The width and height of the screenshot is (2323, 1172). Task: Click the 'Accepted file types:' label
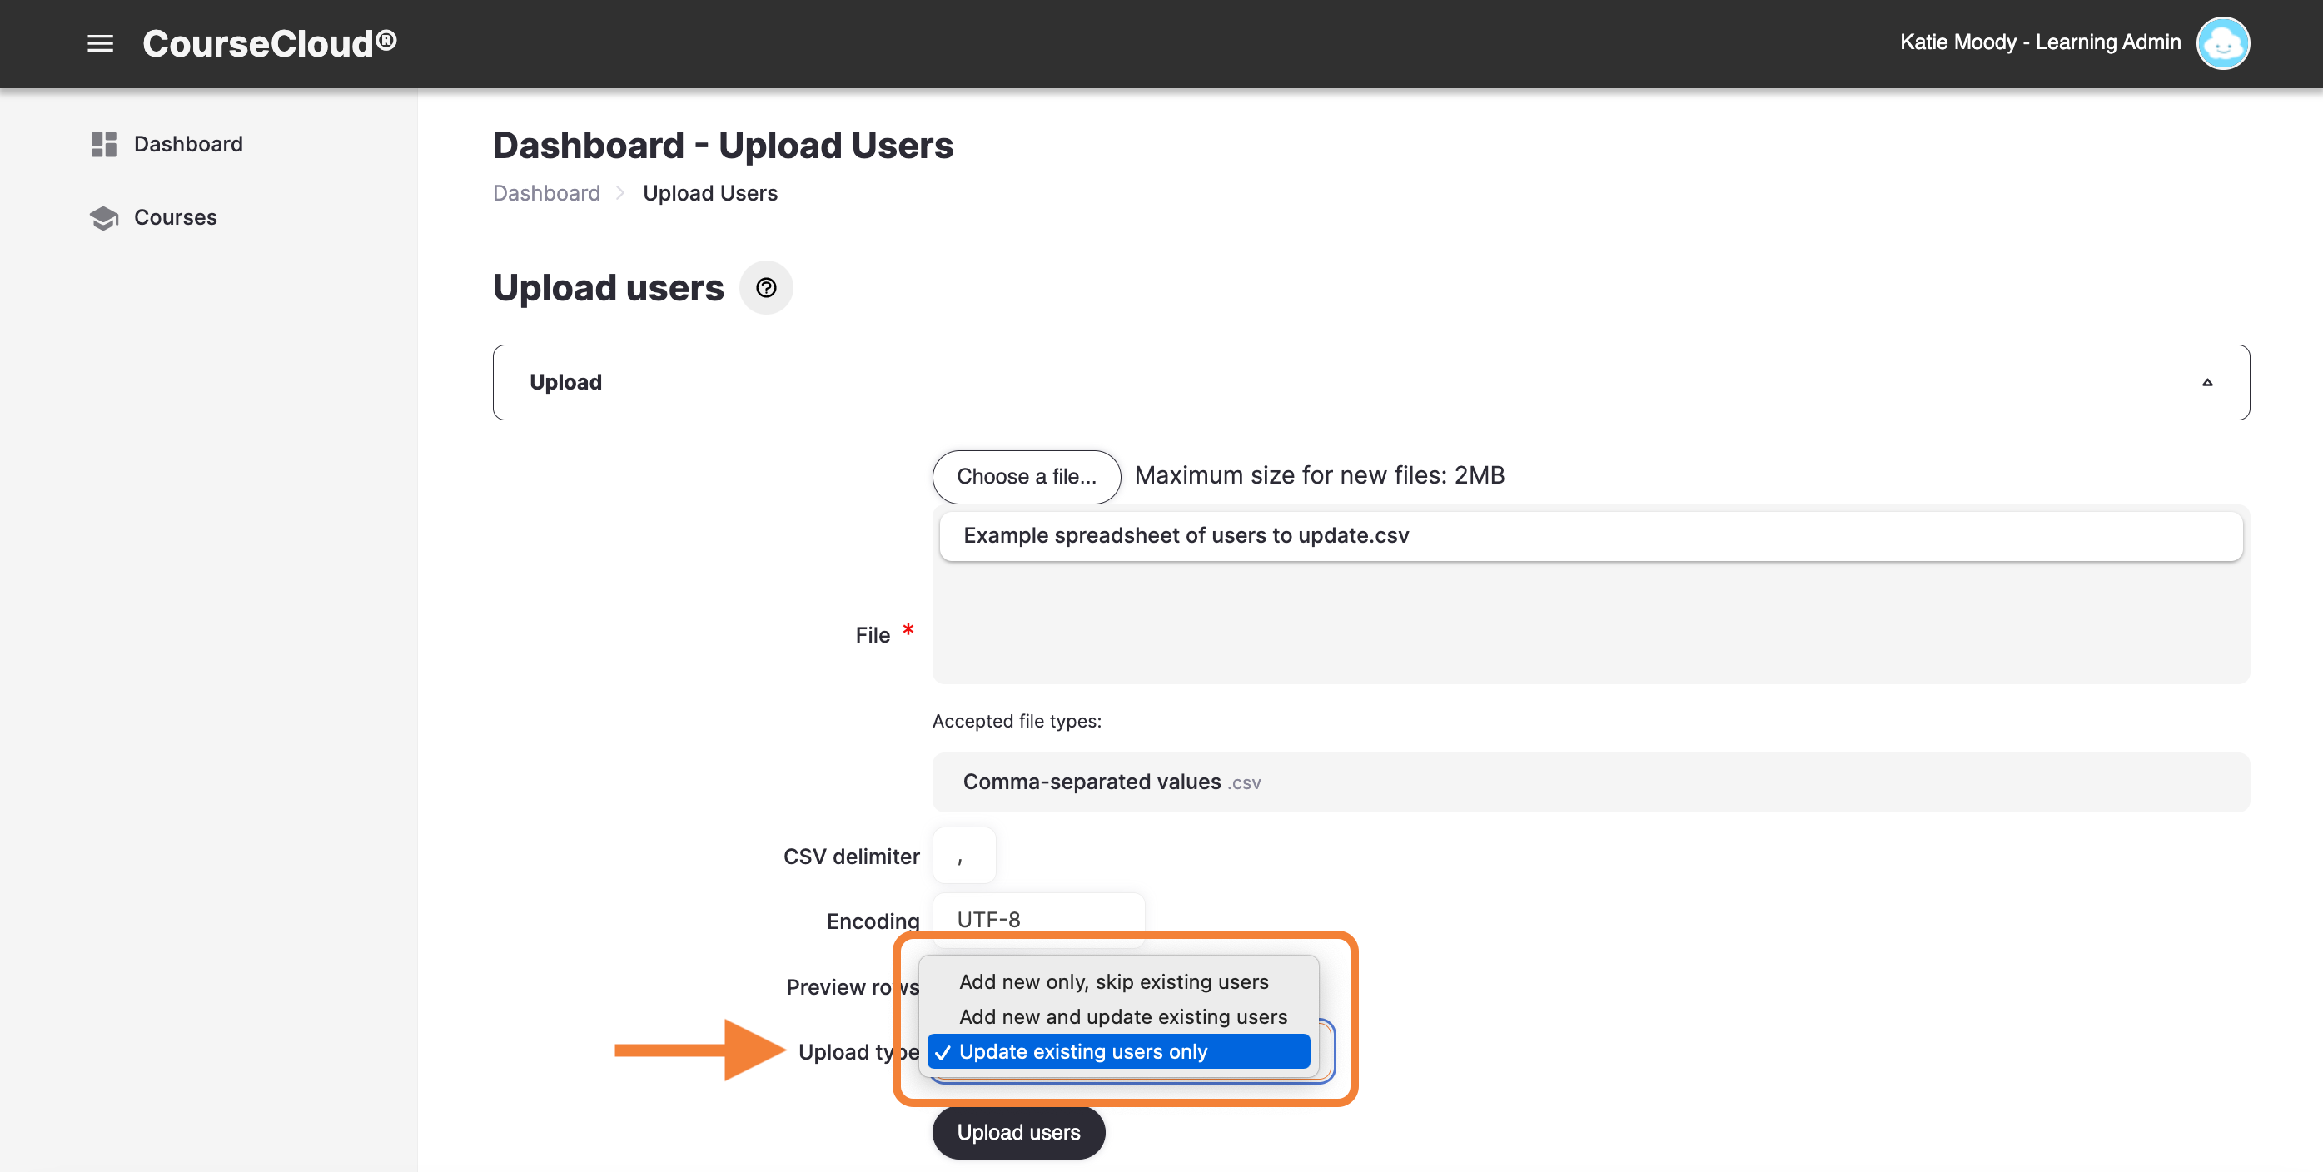click(1017, 720)
